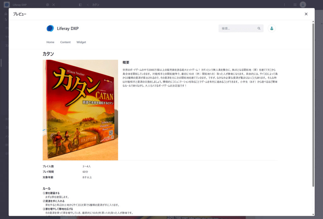Select the Widget navigation item

coord(81,42)
